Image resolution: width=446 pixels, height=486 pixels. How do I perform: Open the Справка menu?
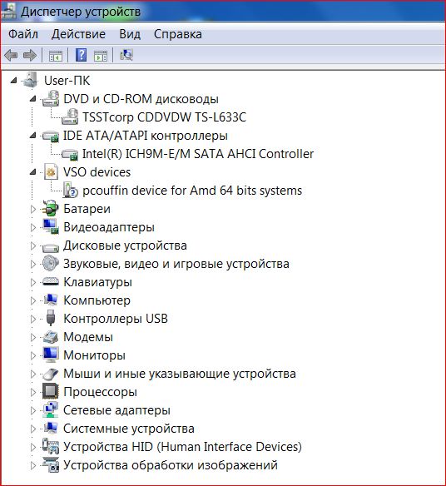click(177, 34)
